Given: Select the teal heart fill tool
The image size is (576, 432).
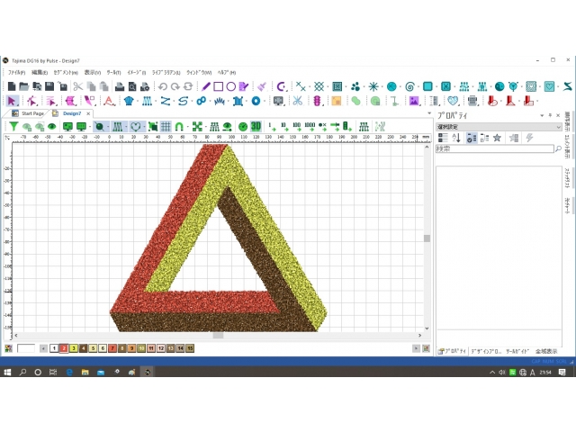Looking at the screenshot, I should pyautogui.click(x=549, y=86).
